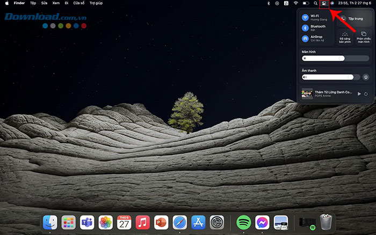The height and width of the screenshot is (235, 376).
Task: Open the Tệp menu
Action: 33,3
